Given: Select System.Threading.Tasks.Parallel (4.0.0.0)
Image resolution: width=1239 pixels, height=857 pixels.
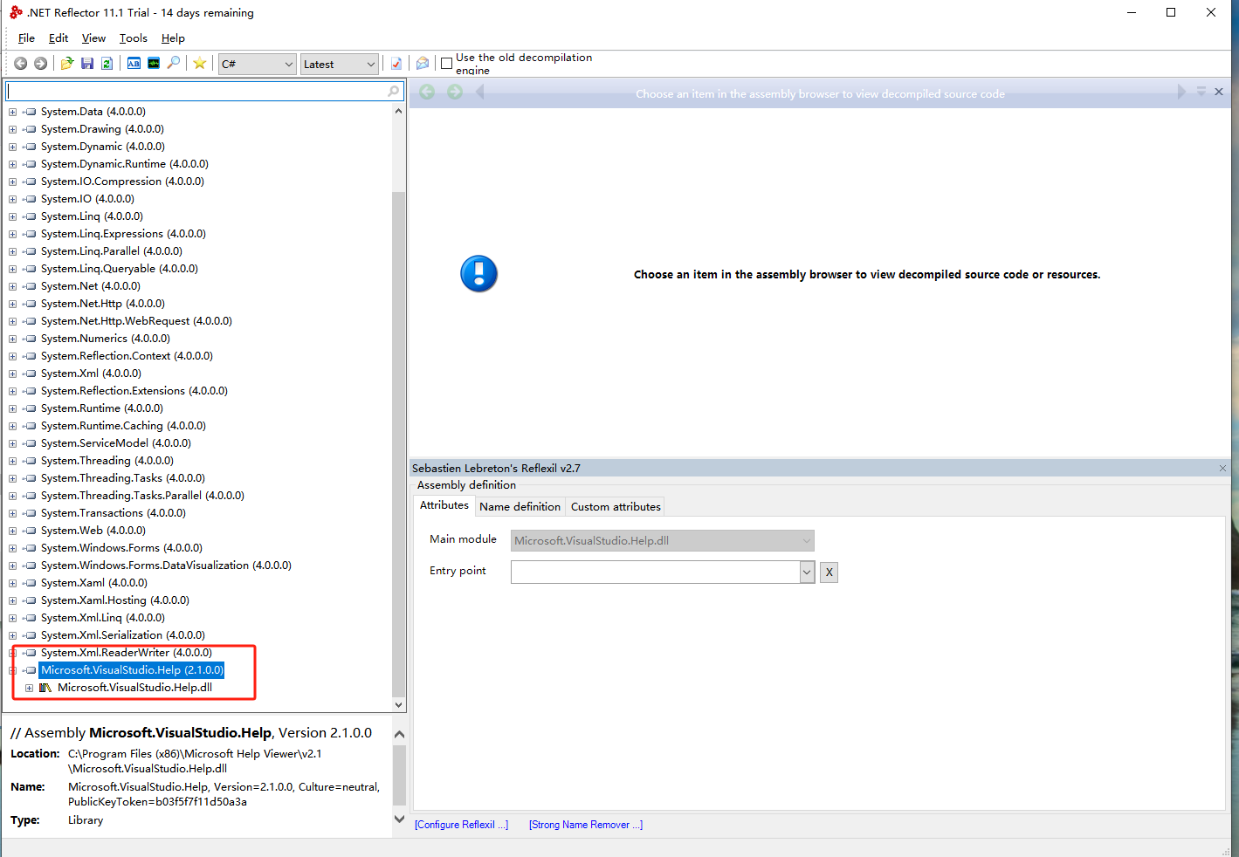Looking at the screenshot, I should pyautogui.click(x=142, y=496).
